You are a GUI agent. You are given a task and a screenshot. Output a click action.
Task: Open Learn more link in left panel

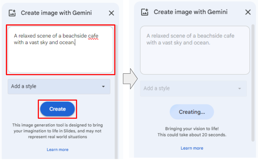(x=57, y=150)
